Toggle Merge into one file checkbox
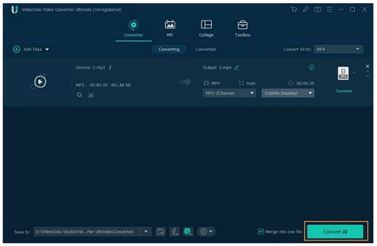 [x=261, y=231]
